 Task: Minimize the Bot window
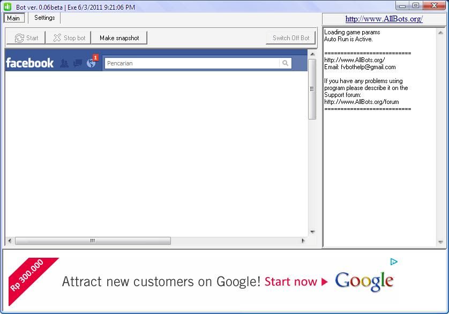tap(402, 6)
